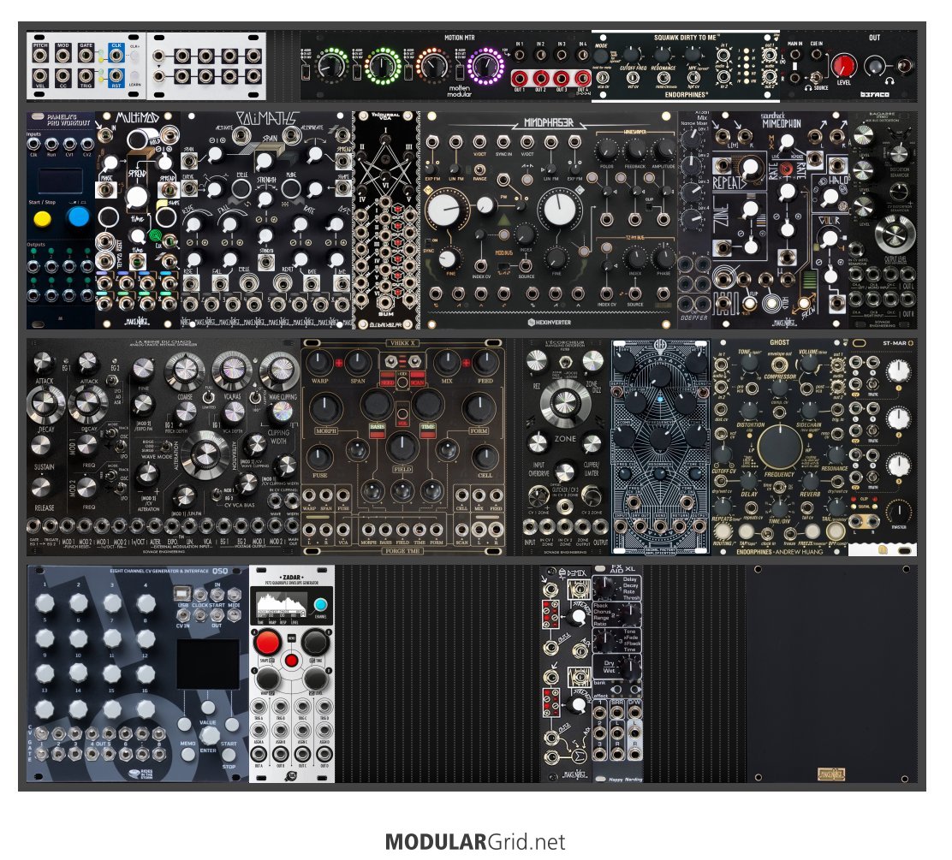Image resolution: width=952 pixels, height=860 pixels.
Task: Click the red LEVEL knob on Befaco OUT
Action: pos(843,64)
